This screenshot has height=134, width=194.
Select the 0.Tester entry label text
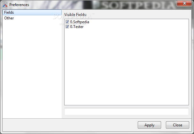click(77, 27)
